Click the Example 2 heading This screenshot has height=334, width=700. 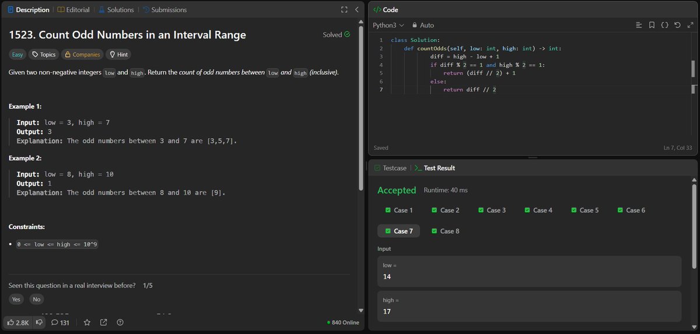[25, 158]
